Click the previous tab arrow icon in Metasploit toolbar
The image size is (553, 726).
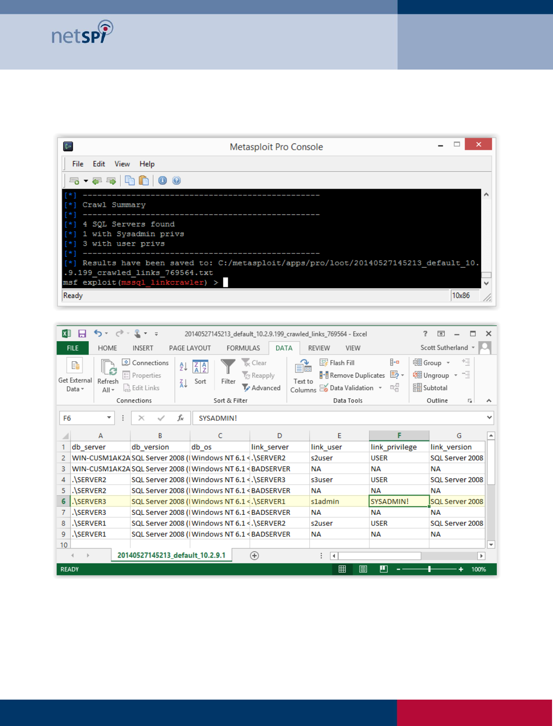pos(97,181)
